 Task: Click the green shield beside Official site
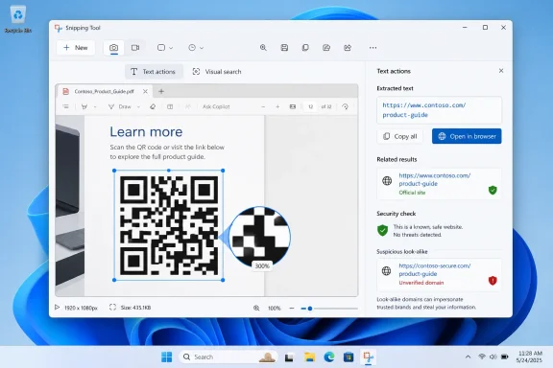493,190
